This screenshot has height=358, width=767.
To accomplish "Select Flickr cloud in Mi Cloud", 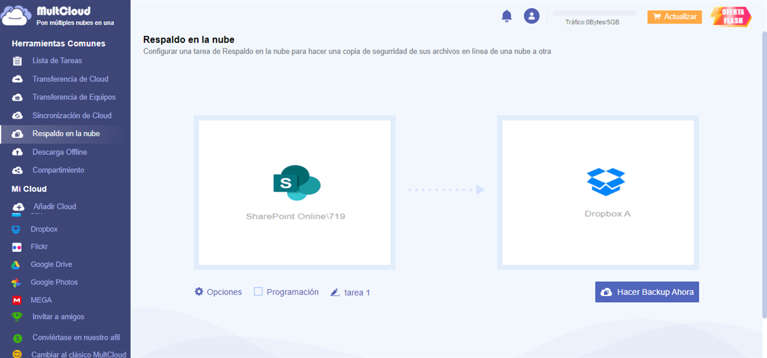I will pos(39,247).
